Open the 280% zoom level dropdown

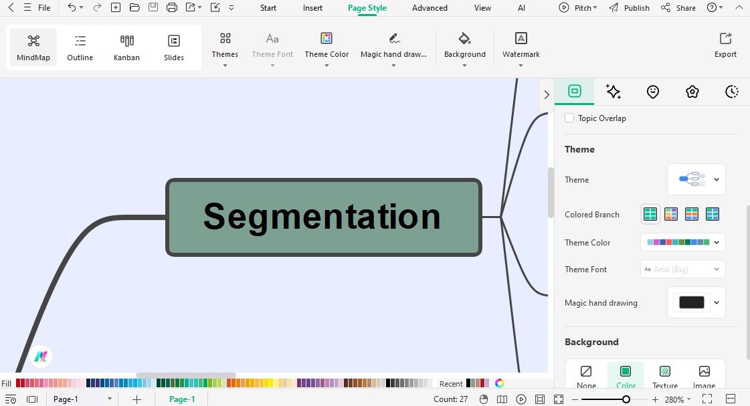pos(678,399)
